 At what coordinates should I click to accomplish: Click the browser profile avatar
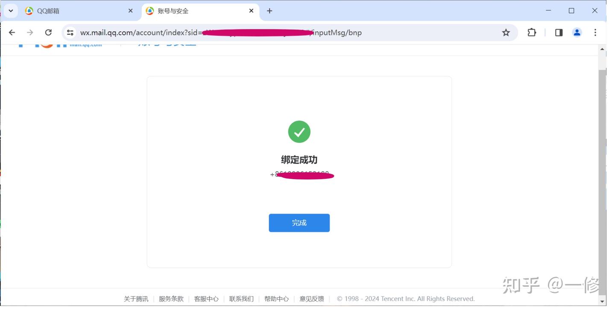coord(577,32)
